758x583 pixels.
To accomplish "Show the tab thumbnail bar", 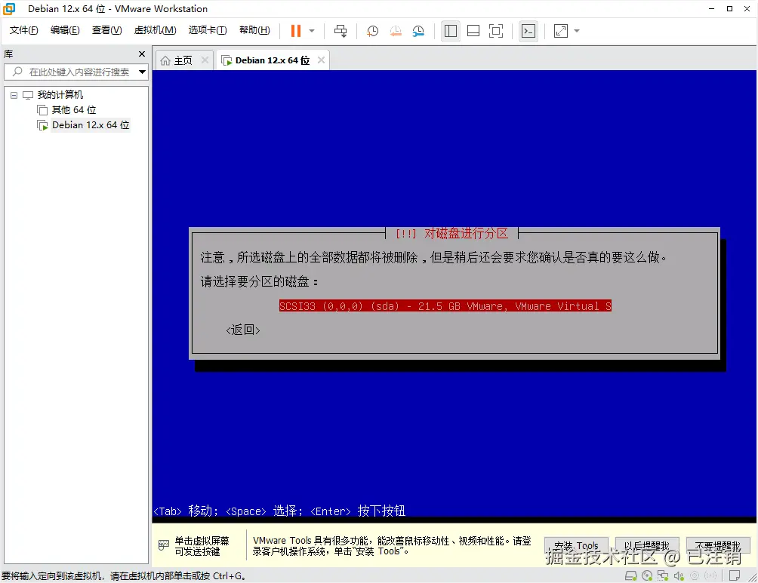I will (x=473, y=31).
